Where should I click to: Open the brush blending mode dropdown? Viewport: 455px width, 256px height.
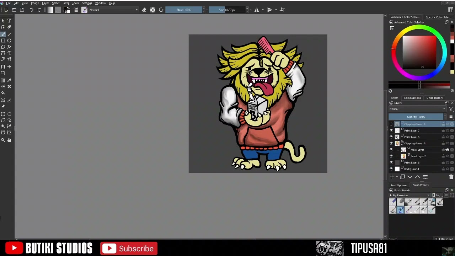point(113,10)
